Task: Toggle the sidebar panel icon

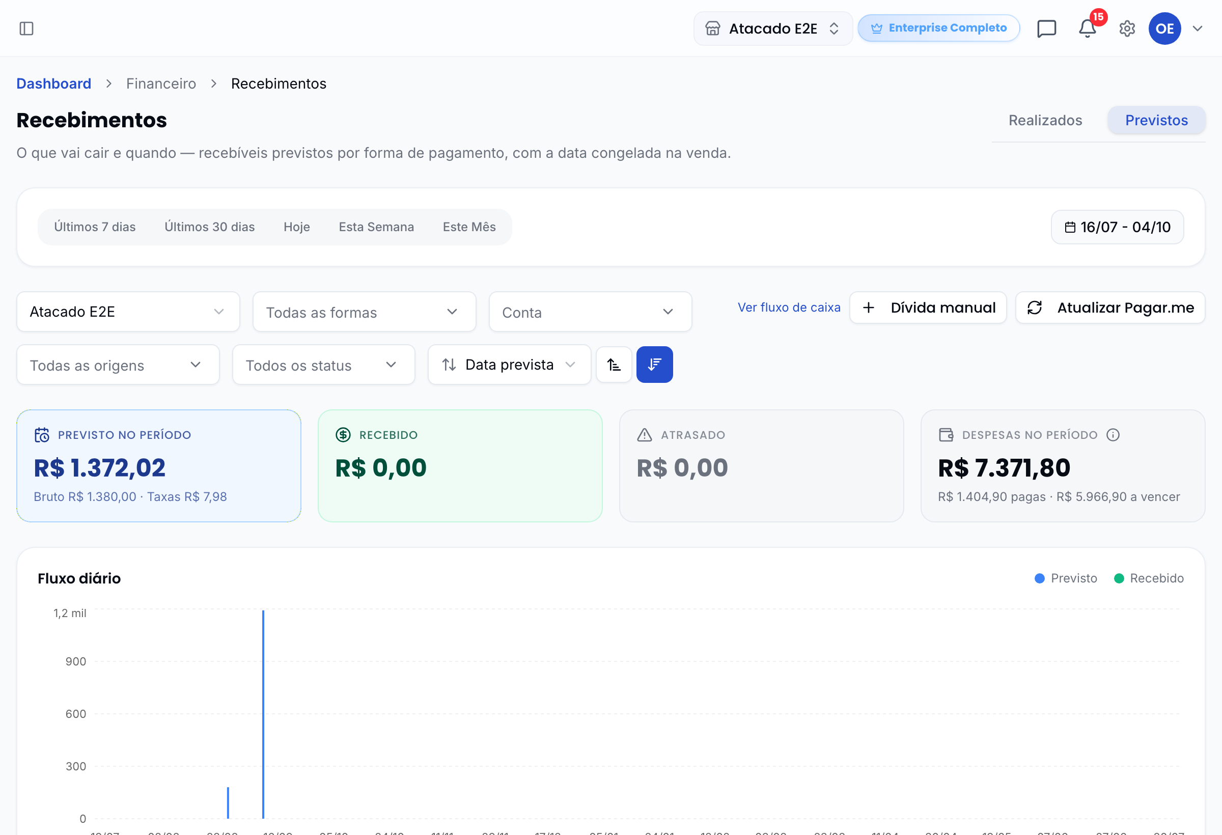Action: [26, 29]
